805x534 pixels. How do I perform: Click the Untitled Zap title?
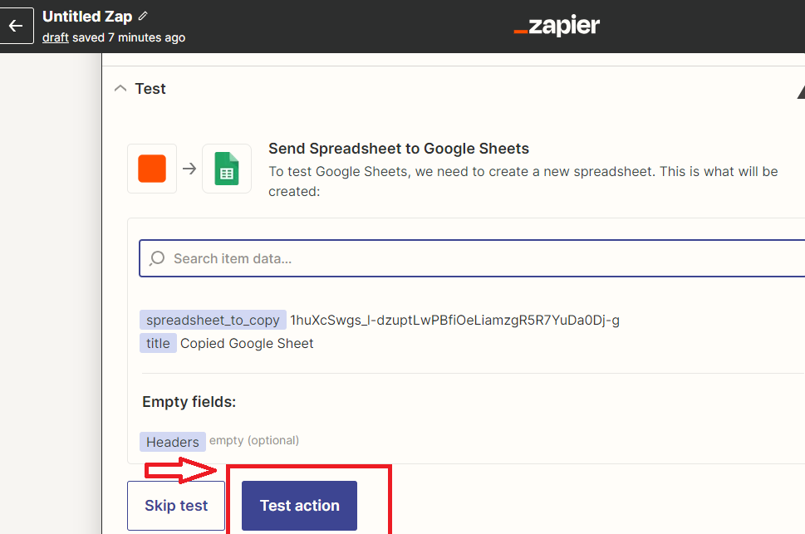[87, 17]
